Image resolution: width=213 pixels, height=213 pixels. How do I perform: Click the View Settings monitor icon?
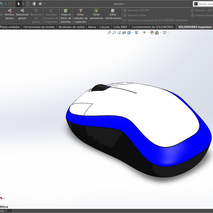[x=164, y=33]
